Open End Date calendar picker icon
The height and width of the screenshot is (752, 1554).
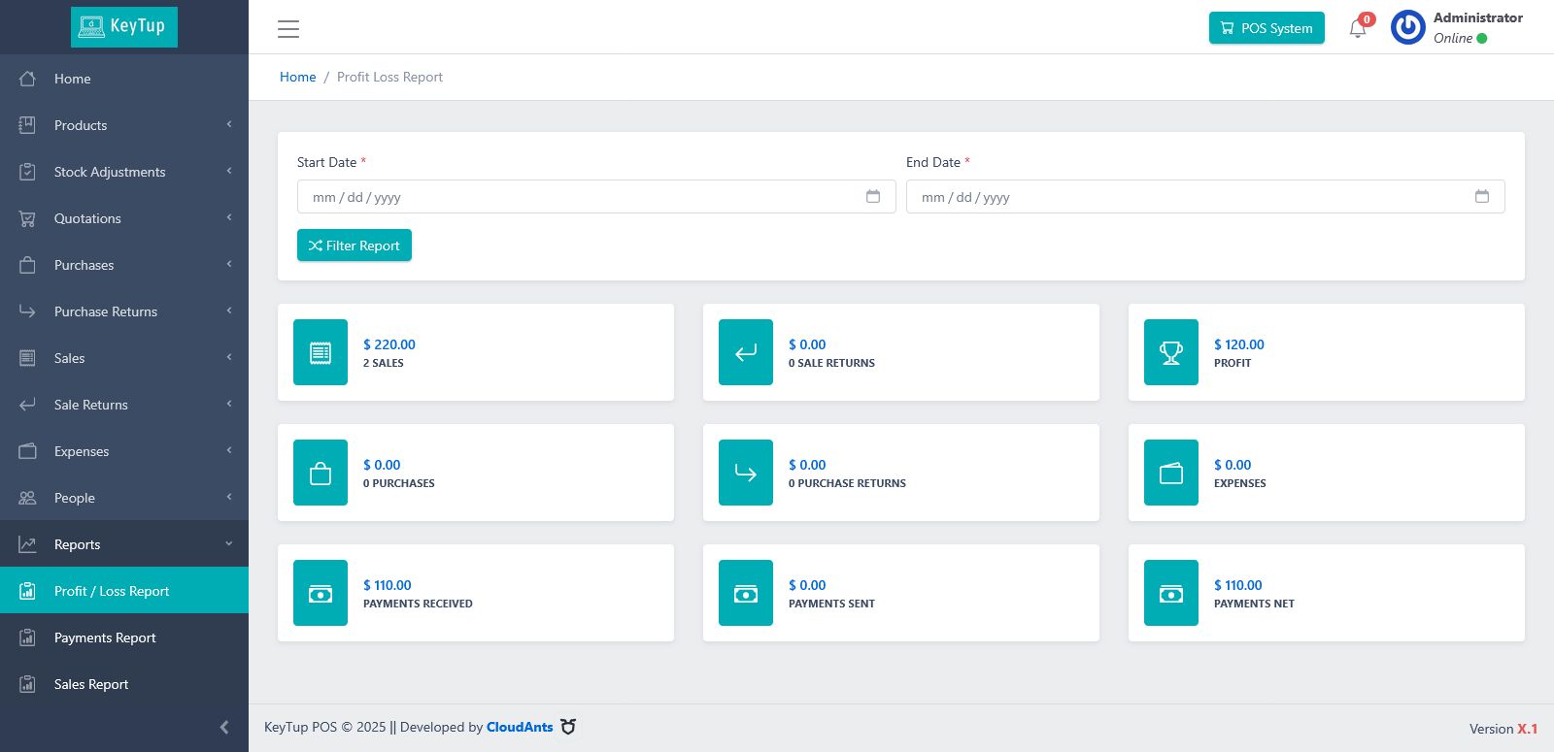coord(1482,196)
